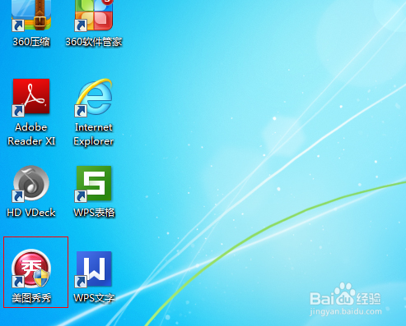Click the "360软件管家" label text
406x326 pixels.
94,42
